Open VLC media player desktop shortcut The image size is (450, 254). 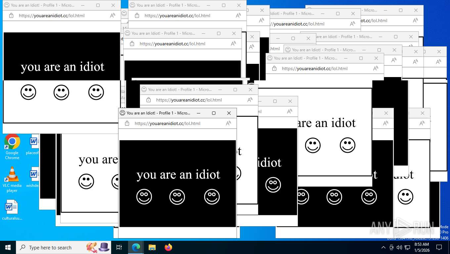pos(12,180)
